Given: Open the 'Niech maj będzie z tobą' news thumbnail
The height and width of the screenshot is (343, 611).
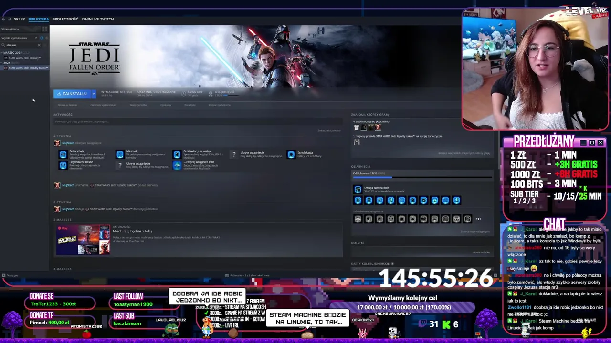Looking at the screenshot, I should tap(83, 240).
